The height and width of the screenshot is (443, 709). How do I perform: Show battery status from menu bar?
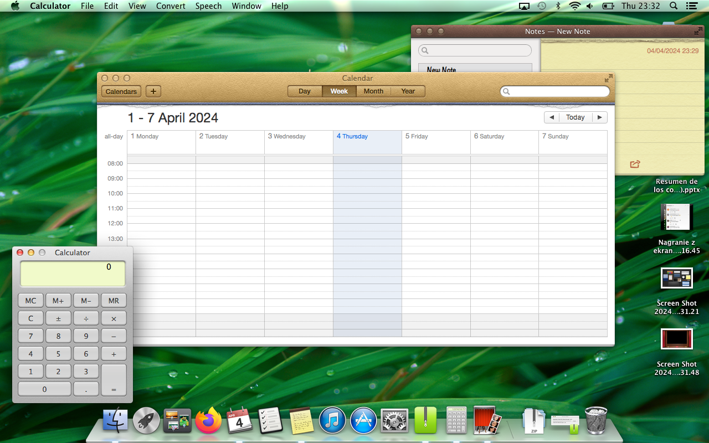tap(608, 6)
